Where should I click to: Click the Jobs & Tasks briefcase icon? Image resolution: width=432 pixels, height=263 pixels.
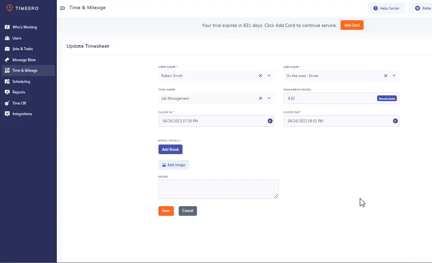click(7, 49)
